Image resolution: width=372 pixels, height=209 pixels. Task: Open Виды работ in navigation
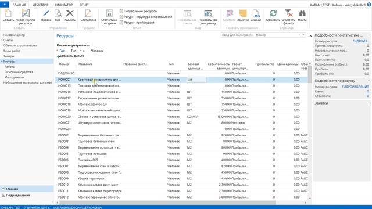click(12, 51)
